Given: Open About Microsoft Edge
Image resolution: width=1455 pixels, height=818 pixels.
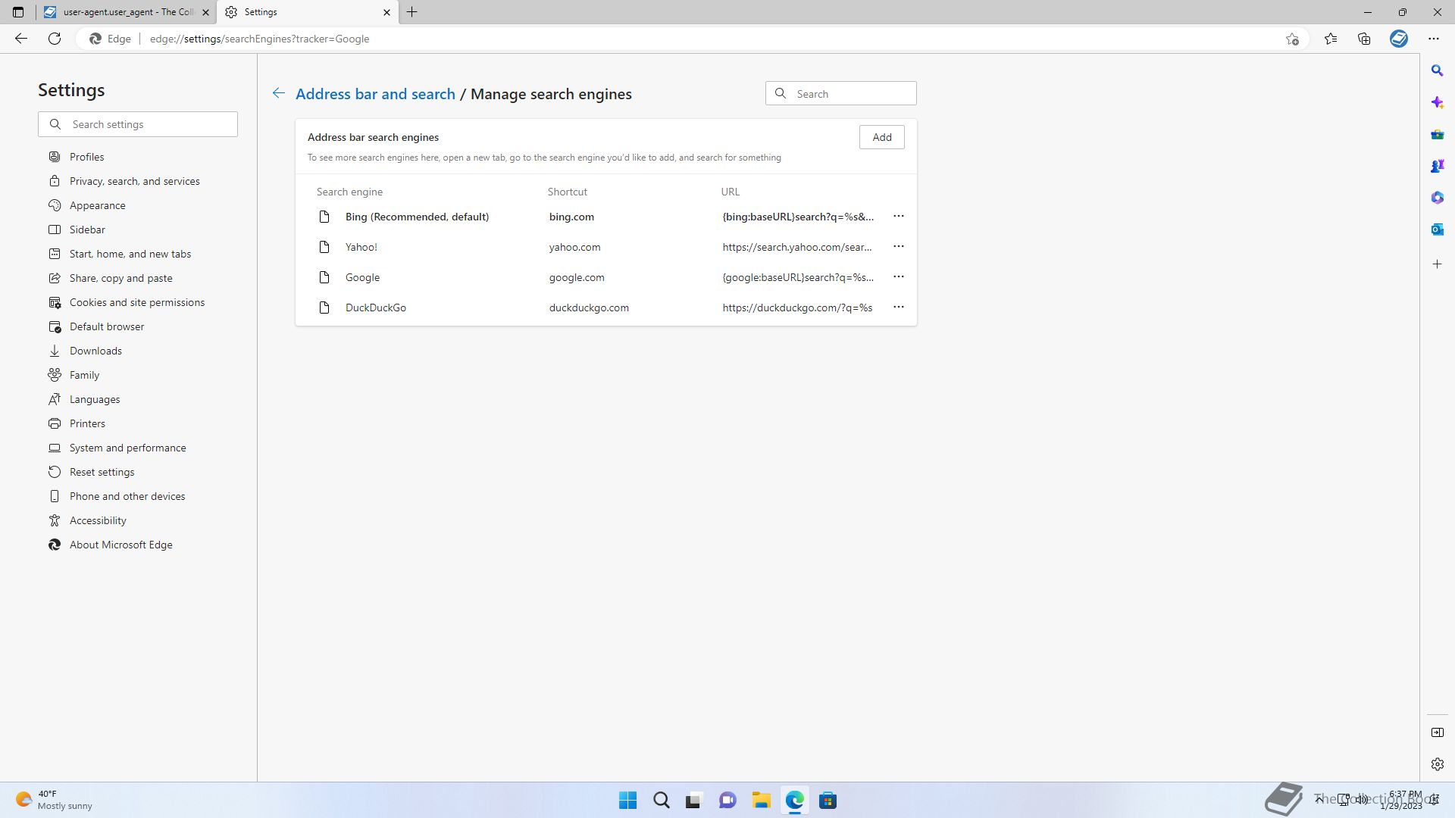Looking at the screenshot, I should pyautogui.click(x=120, y=545).
